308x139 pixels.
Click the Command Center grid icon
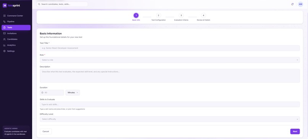click(x=5, y=16)
